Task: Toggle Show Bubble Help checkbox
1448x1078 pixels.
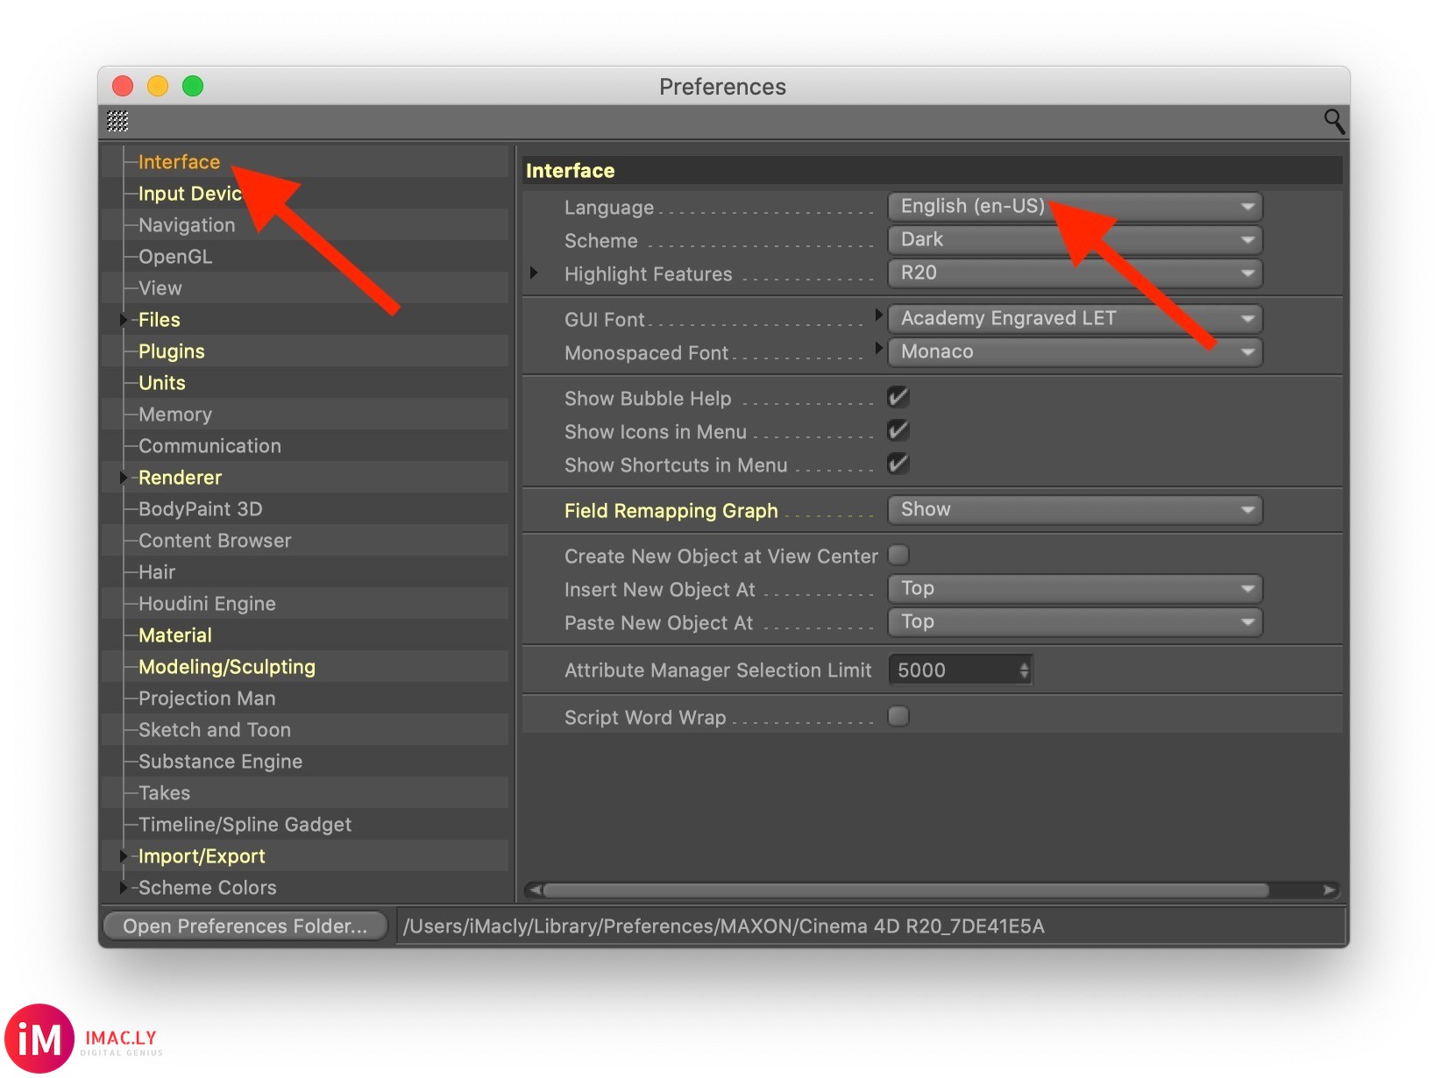Action: 898,397
